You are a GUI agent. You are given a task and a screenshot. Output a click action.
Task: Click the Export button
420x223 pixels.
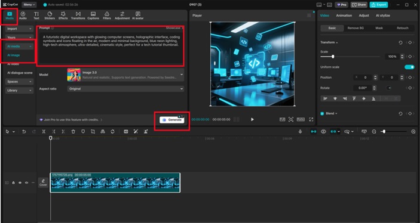[379, 5]
